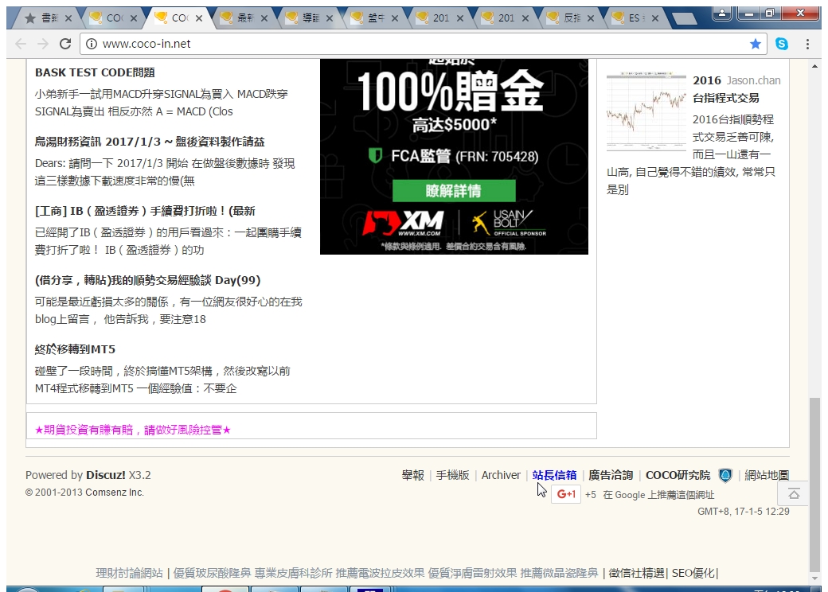This screenshot has height=592, width=828.
Task: Close the active CO tab
Action: pos(199,18)
